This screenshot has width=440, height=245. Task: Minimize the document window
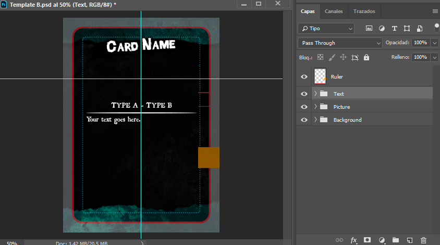click(x=244, y=4)
